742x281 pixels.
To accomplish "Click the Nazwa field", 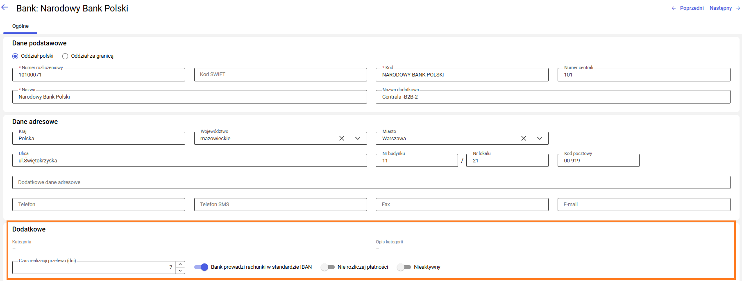I will (x=190, y=97).
